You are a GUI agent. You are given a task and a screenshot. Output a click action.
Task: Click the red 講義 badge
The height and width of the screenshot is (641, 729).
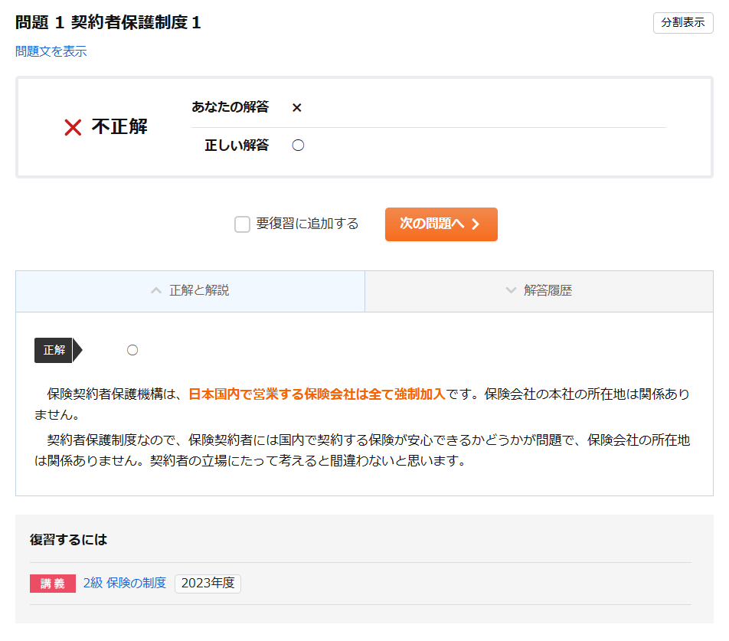53,584
